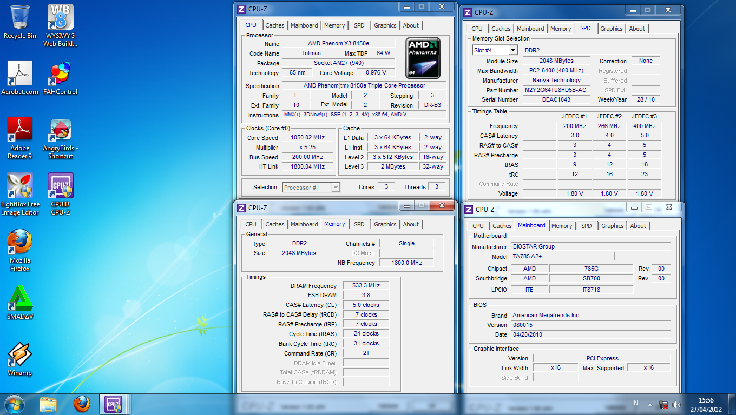736x415 pixels.
Task: Click the Code Name value Toliman
Action: pyautogui.click(x=311, y=53)
